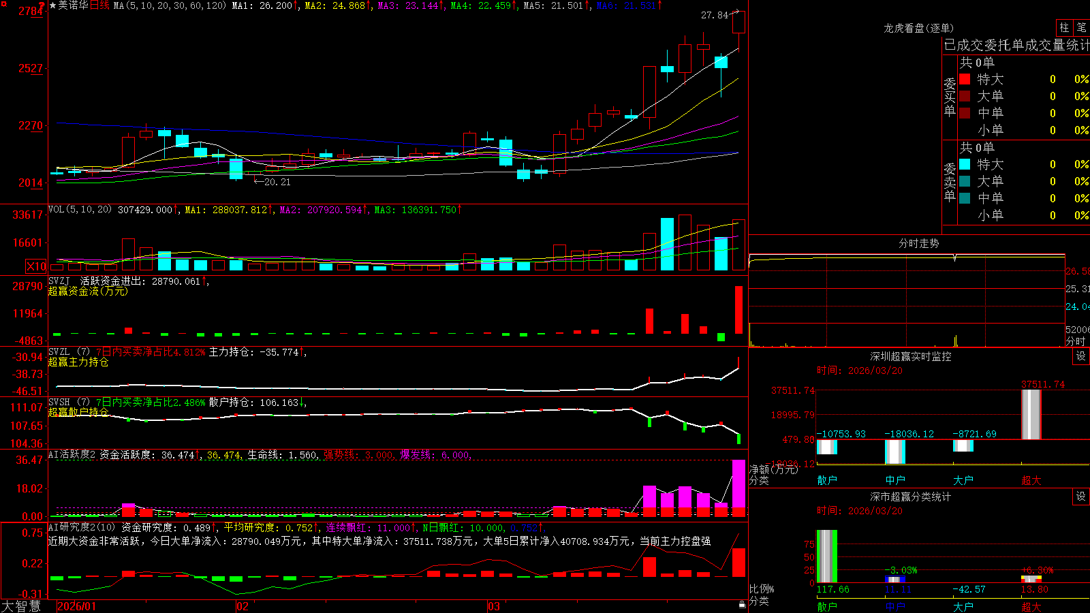The image size is (1090, 613).
Task: Click the 委买单 section label
Action: tap(950, 97)
